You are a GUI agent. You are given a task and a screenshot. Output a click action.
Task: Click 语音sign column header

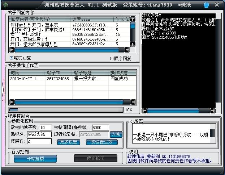pos(92,19)
